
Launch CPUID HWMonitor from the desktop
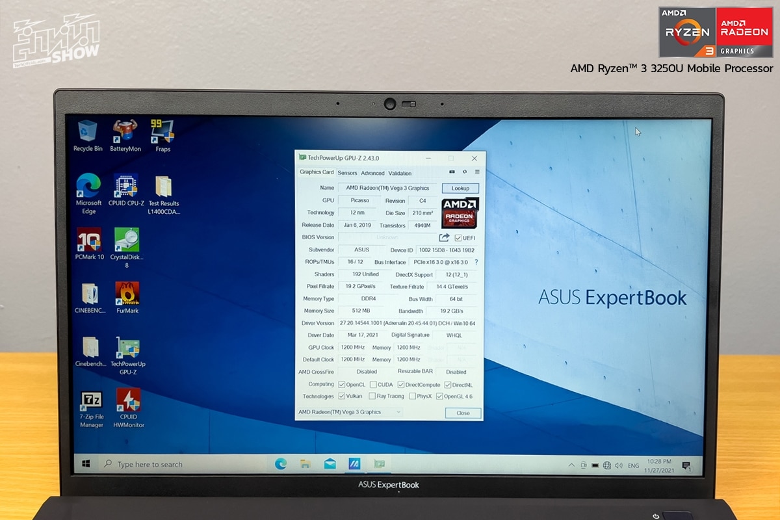pyautogui.click(x=128, y=408)
